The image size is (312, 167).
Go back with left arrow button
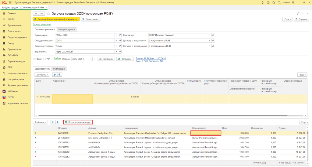[x=36, y=13]
